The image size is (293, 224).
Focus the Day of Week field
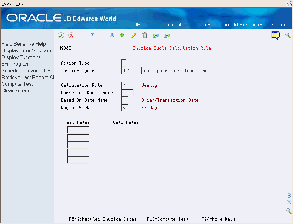pos(125,108)
